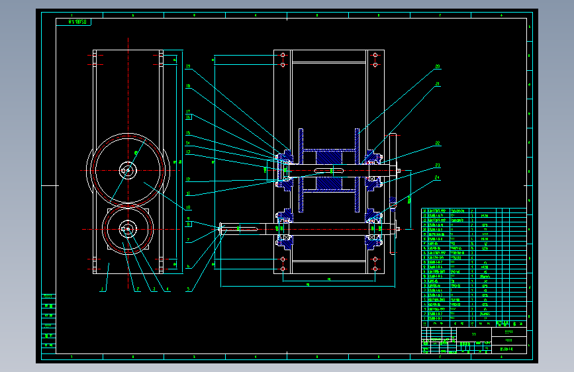
Task: Click callout number 9 near shaft
Action: pos(188,219)
